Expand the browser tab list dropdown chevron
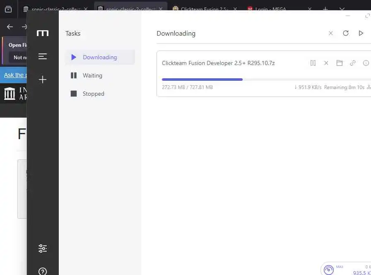Image resolution: width=371 pixels, height=275 pixels. coord(342,9)
